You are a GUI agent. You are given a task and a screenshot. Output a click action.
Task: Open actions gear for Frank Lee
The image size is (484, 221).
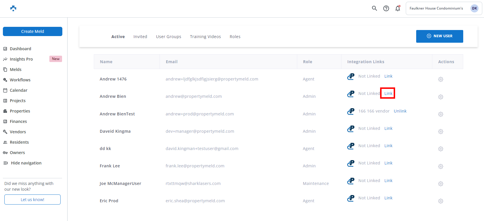pyautogui.click(x=440, y=166)
